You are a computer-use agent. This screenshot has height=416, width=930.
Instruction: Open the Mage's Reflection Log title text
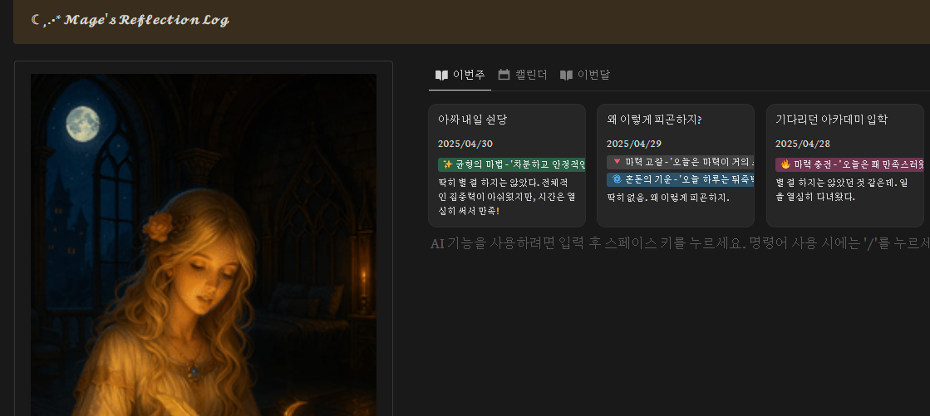(146, 20)
